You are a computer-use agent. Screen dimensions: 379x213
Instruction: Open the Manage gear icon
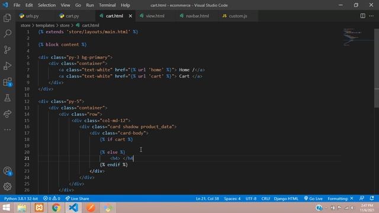pyautogui.click(x=8, y=186)
